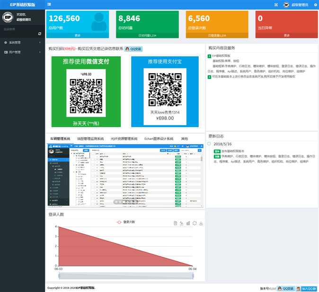
Task: Click the user silhouette in the 126,560 card
Action: pos(99,22)
